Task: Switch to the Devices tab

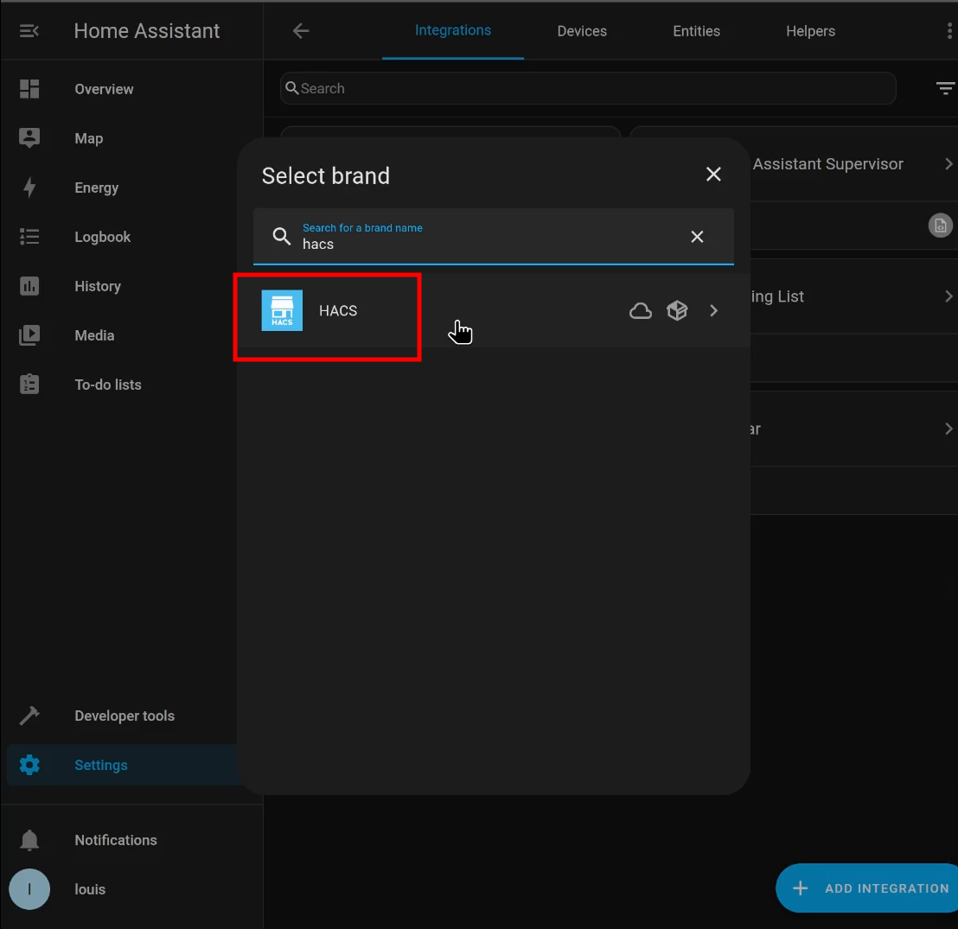Action: click(x=582, y=31)
